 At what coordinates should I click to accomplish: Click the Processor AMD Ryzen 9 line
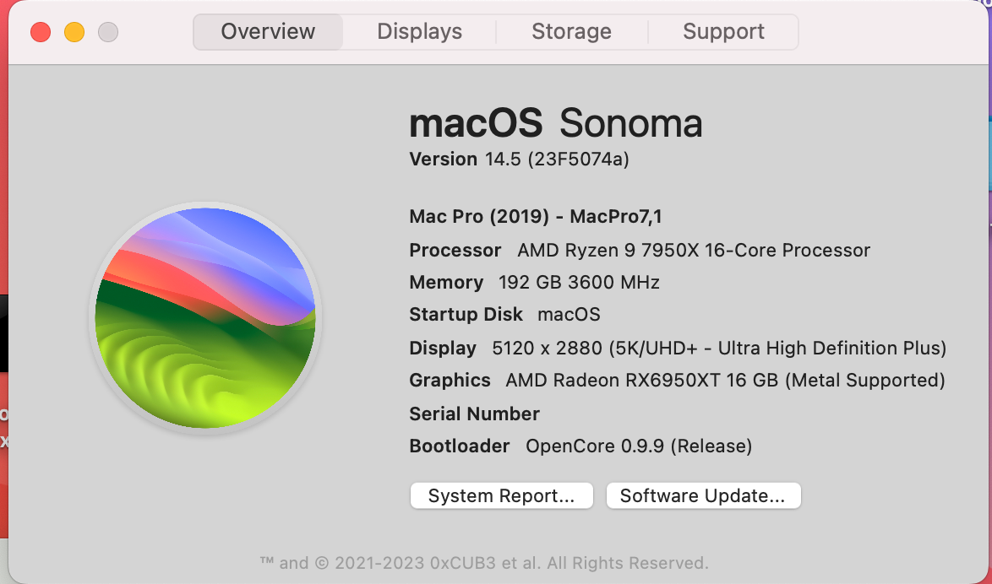pyautogui.click(x=639, y=250)
